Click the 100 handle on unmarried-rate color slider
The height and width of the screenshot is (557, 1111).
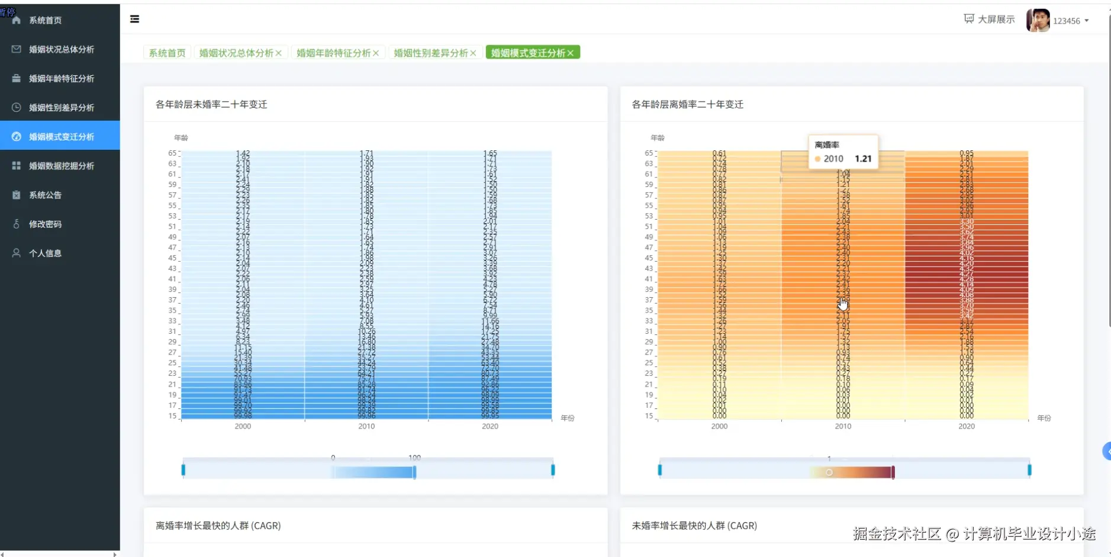click(x=414, y=472)
